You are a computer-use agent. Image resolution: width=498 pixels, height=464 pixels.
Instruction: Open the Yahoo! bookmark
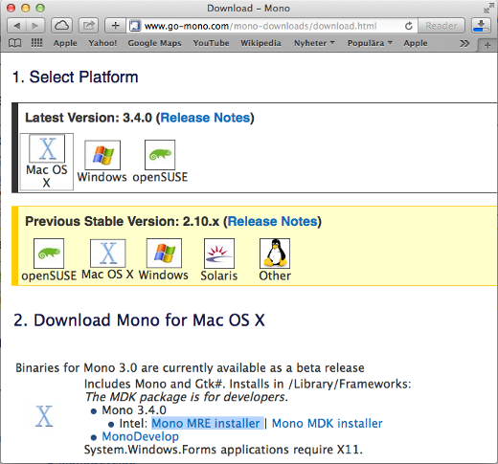tap(102, 43)
